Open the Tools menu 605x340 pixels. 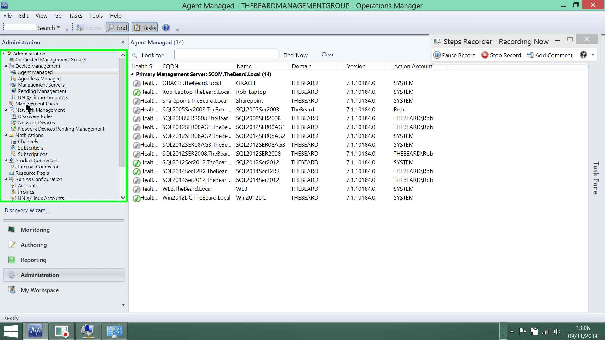tap(96, 16)
